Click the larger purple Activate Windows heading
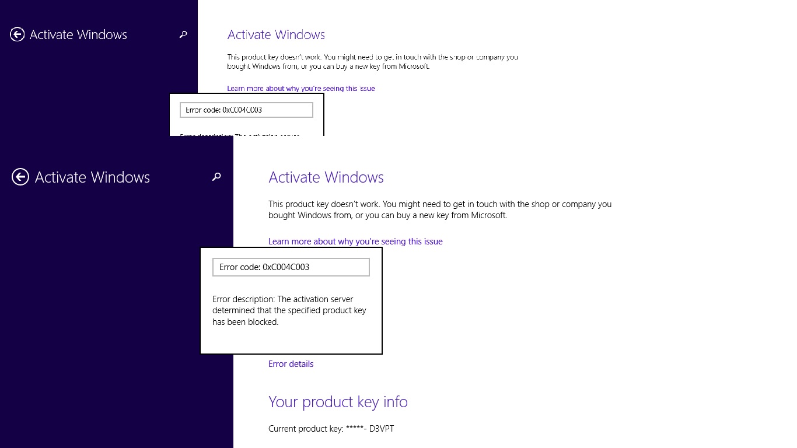 tap(326, 177)
